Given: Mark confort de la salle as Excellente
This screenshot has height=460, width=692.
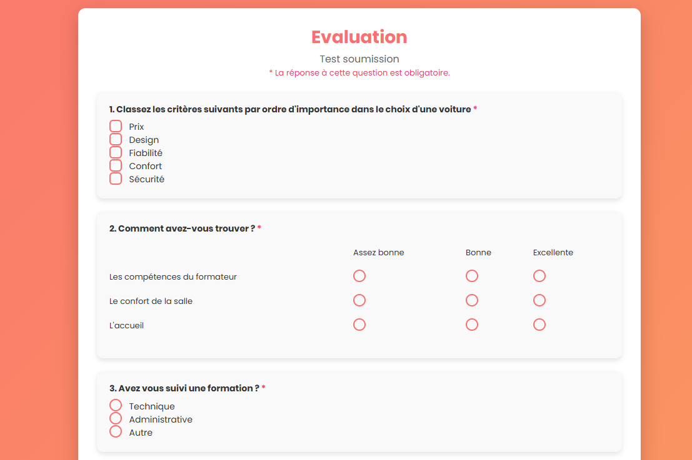Looking at the screenshot, I should coord(539,300).
